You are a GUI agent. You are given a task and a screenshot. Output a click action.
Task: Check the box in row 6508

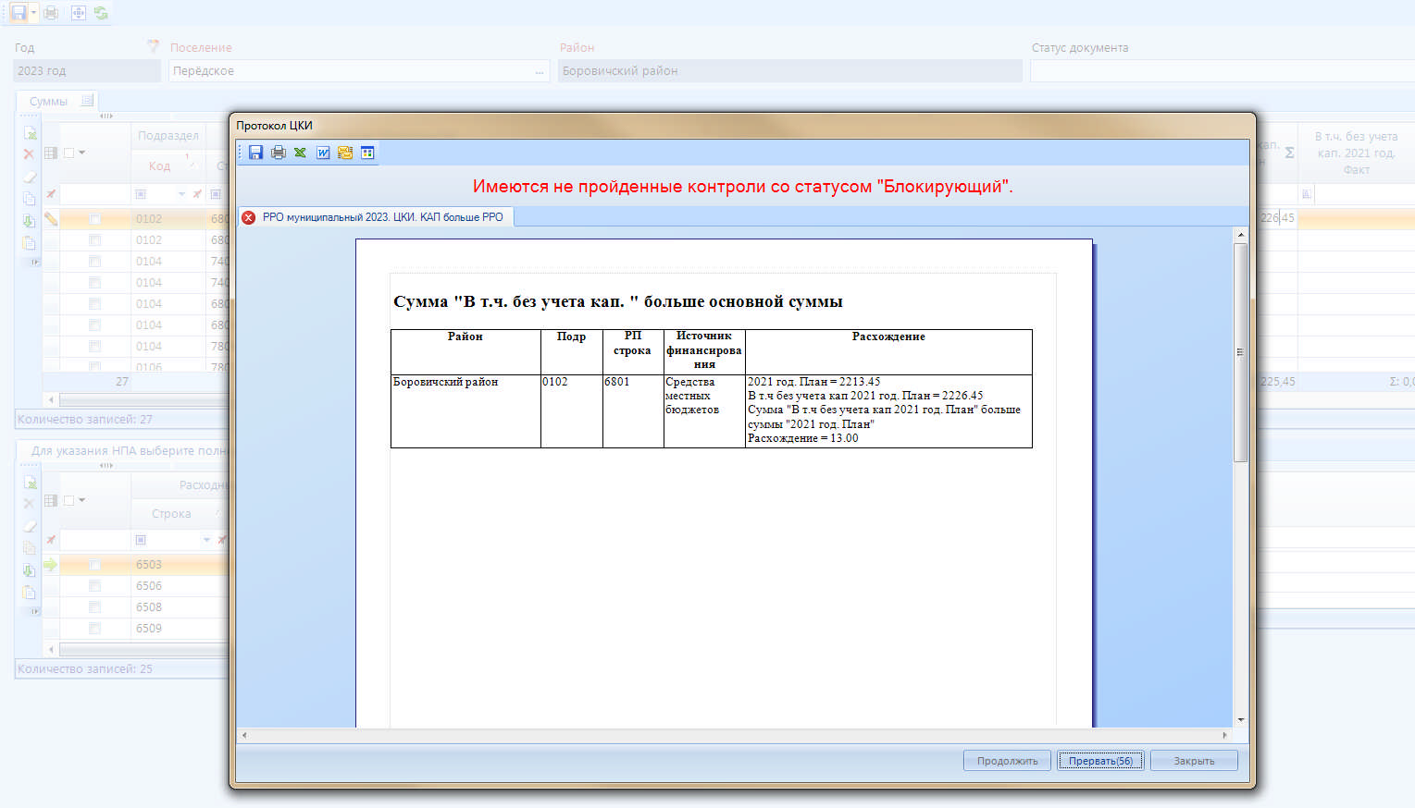point(94,607)
